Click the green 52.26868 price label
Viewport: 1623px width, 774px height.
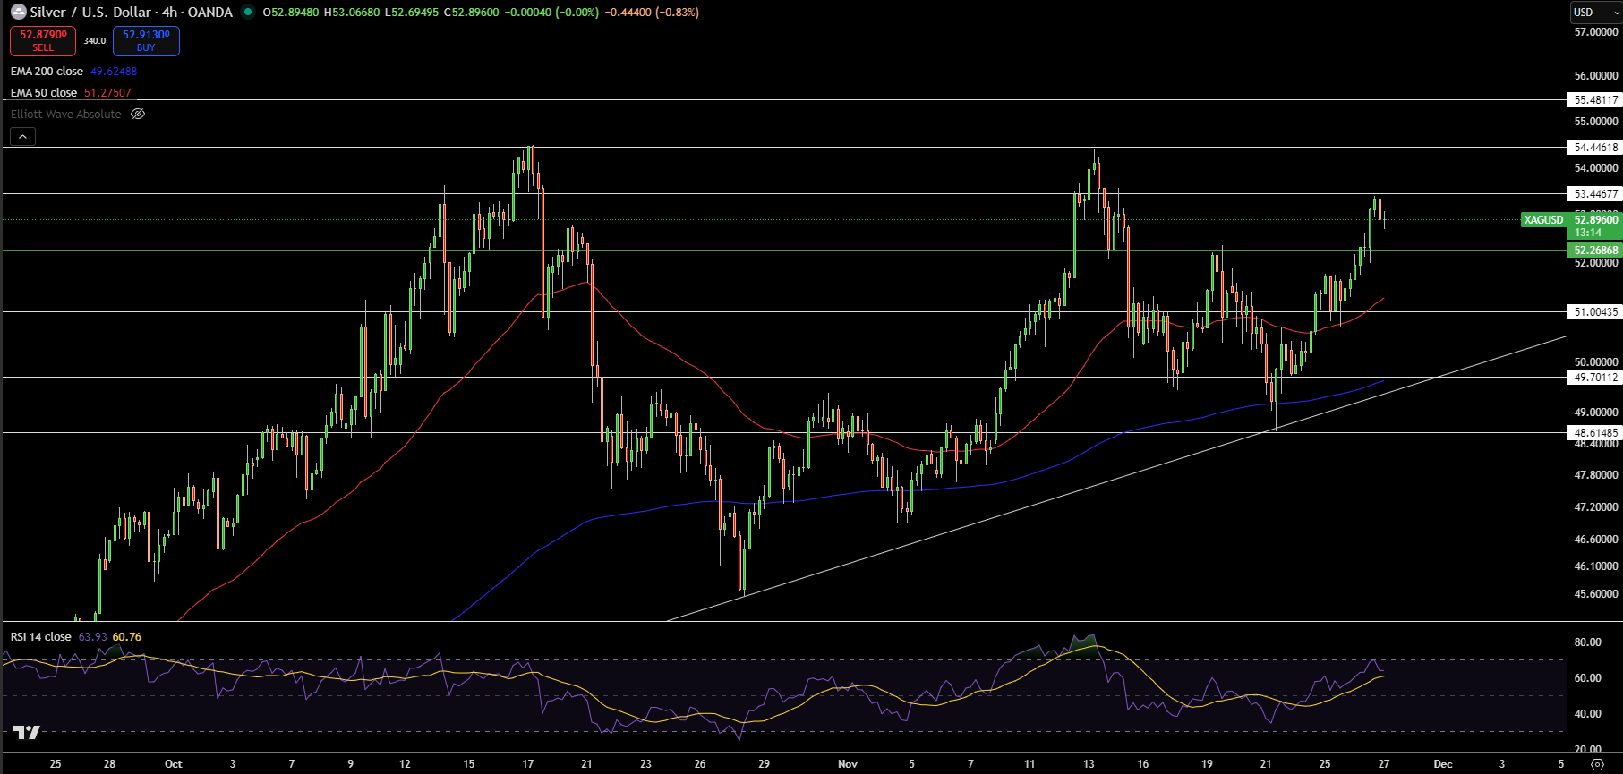click(x=1596, y=251)
